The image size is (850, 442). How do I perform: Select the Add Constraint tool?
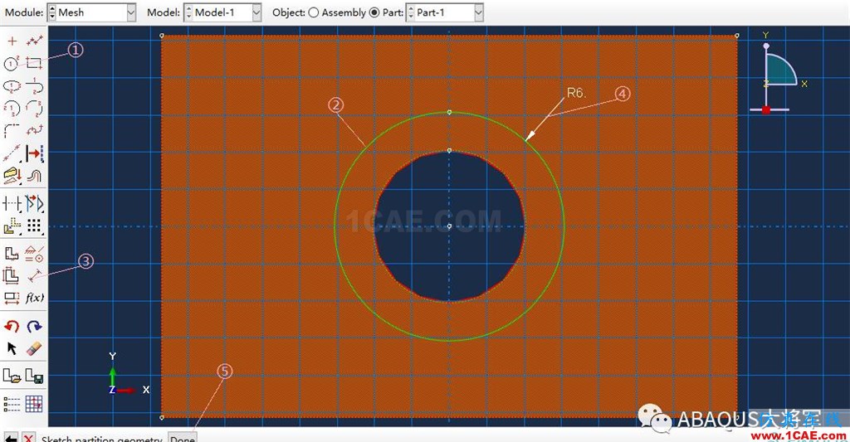tap(34, 254)
